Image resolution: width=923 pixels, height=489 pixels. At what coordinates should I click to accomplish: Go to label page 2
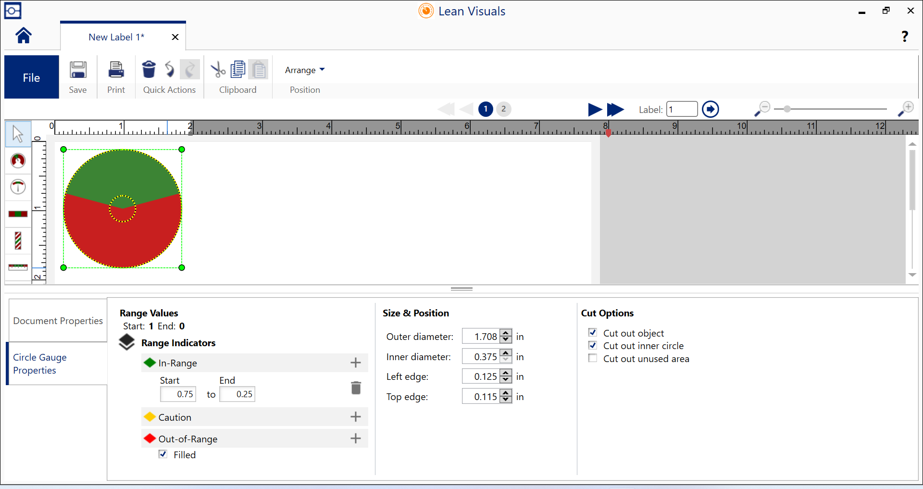pyautogui.click(x=503, y=109)
